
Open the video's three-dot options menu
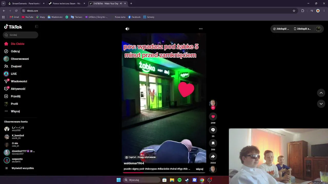[x=201, y=29]
